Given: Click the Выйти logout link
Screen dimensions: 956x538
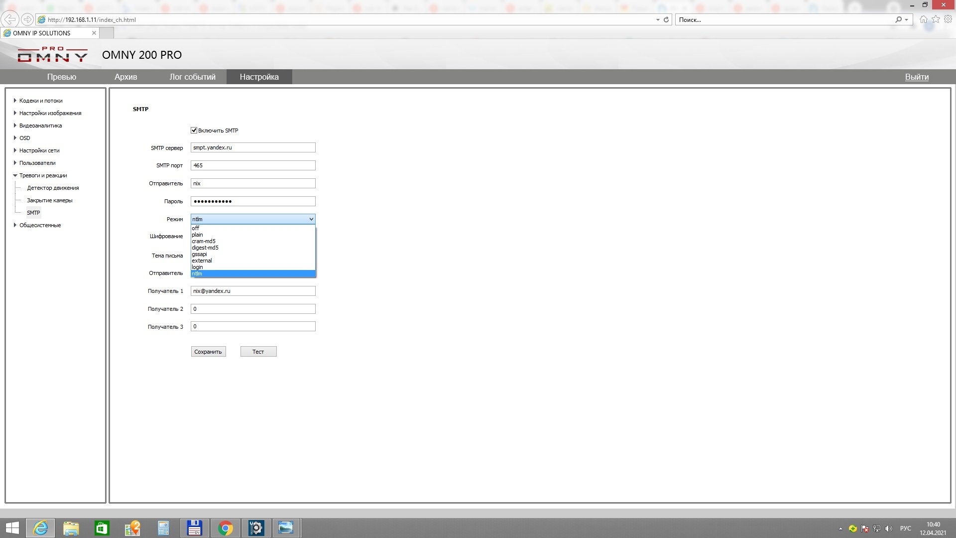Looking at the screenshot, I should pos(916,77).
